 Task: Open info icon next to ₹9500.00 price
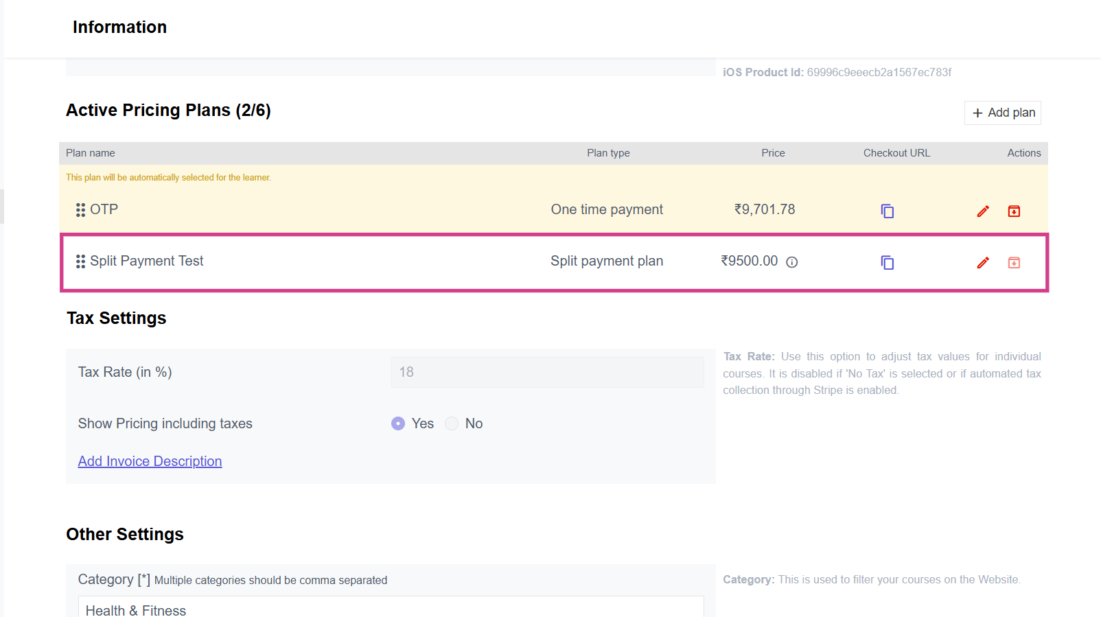click(791, 262)
